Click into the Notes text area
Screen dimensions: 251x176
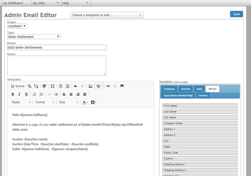click(56, 65)
